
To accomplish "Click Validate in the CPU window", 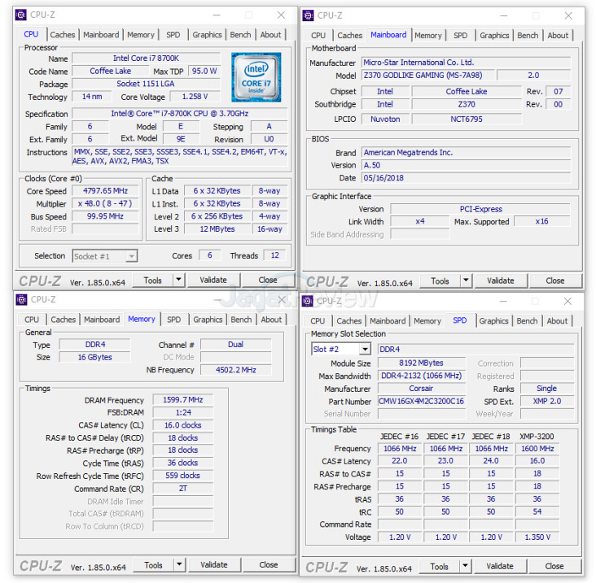I will [x=213, y=280].
